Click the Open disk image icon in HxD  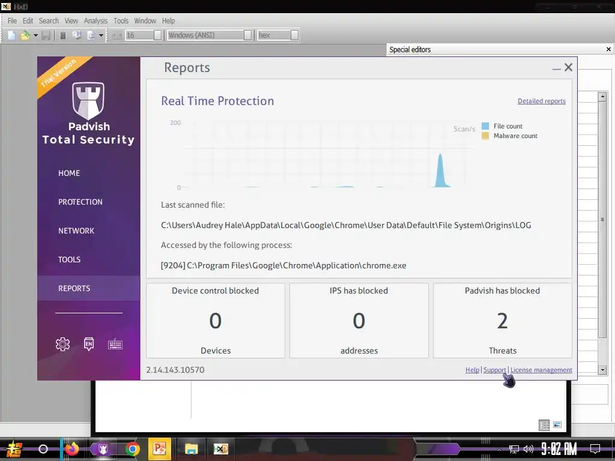(91, 35)
